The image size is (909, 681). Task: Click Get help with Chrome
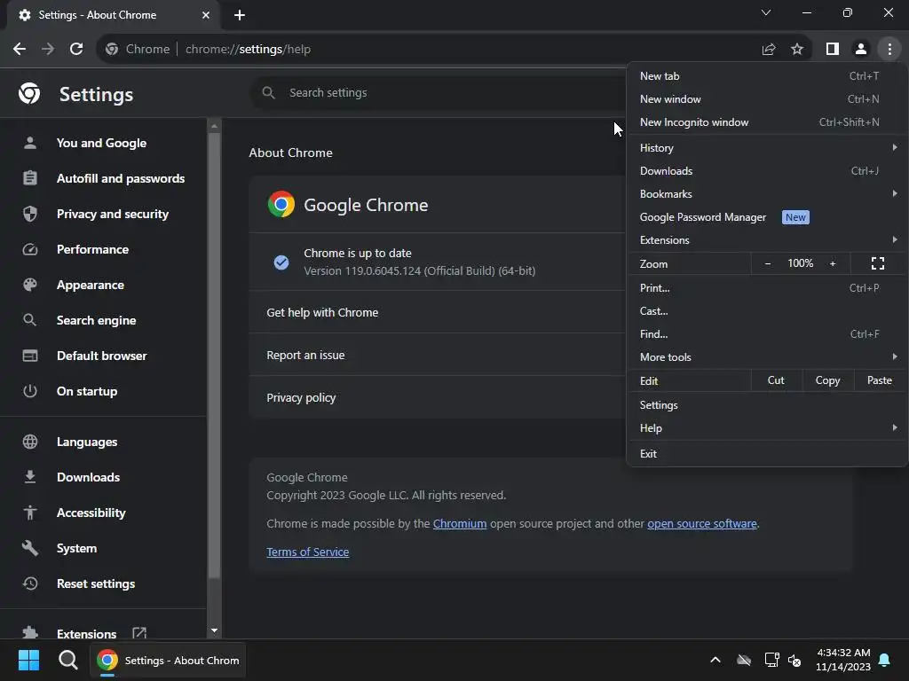[x=438, y=312]
